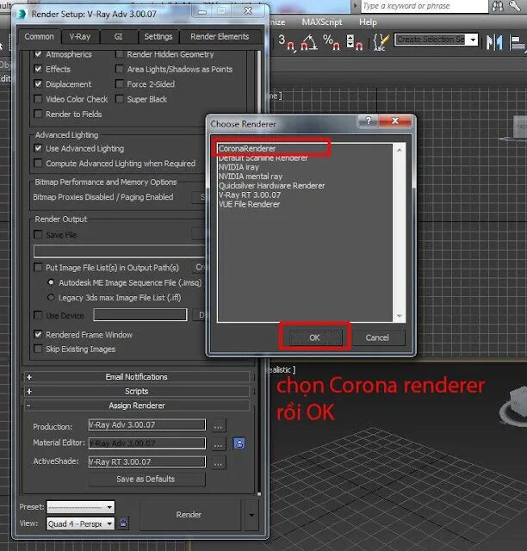Choose Production renderer via ellipsis button
Screen dimensions: 527x551
click(x=219, y=426)
